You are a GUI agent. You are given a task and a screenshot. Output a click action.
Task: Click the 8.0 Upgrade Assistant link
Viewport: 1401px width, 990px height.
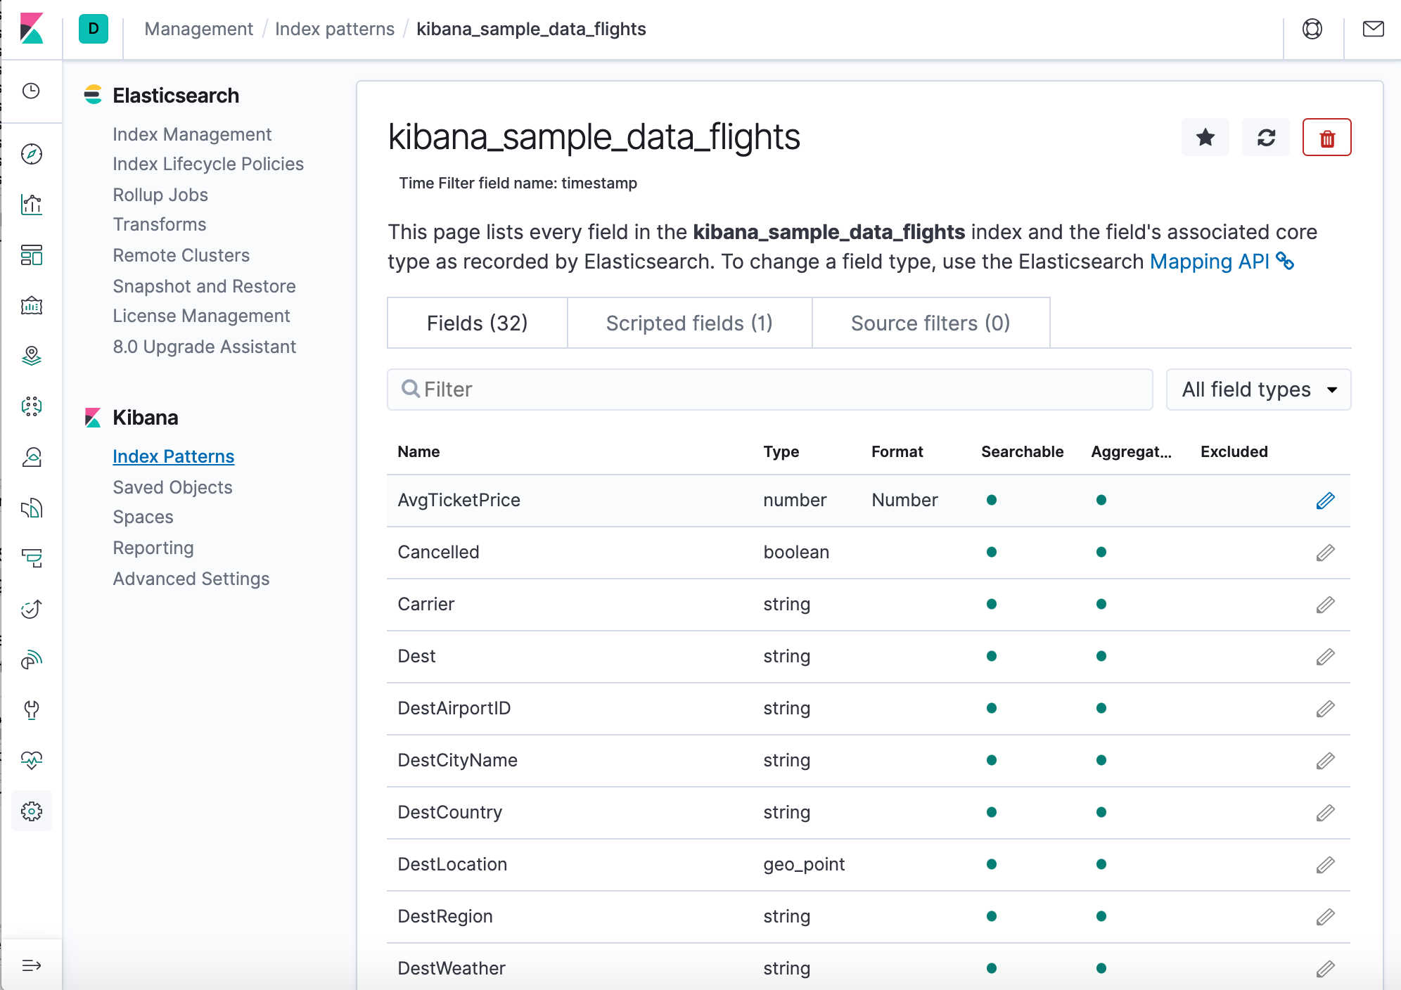(x=205, y=346)
